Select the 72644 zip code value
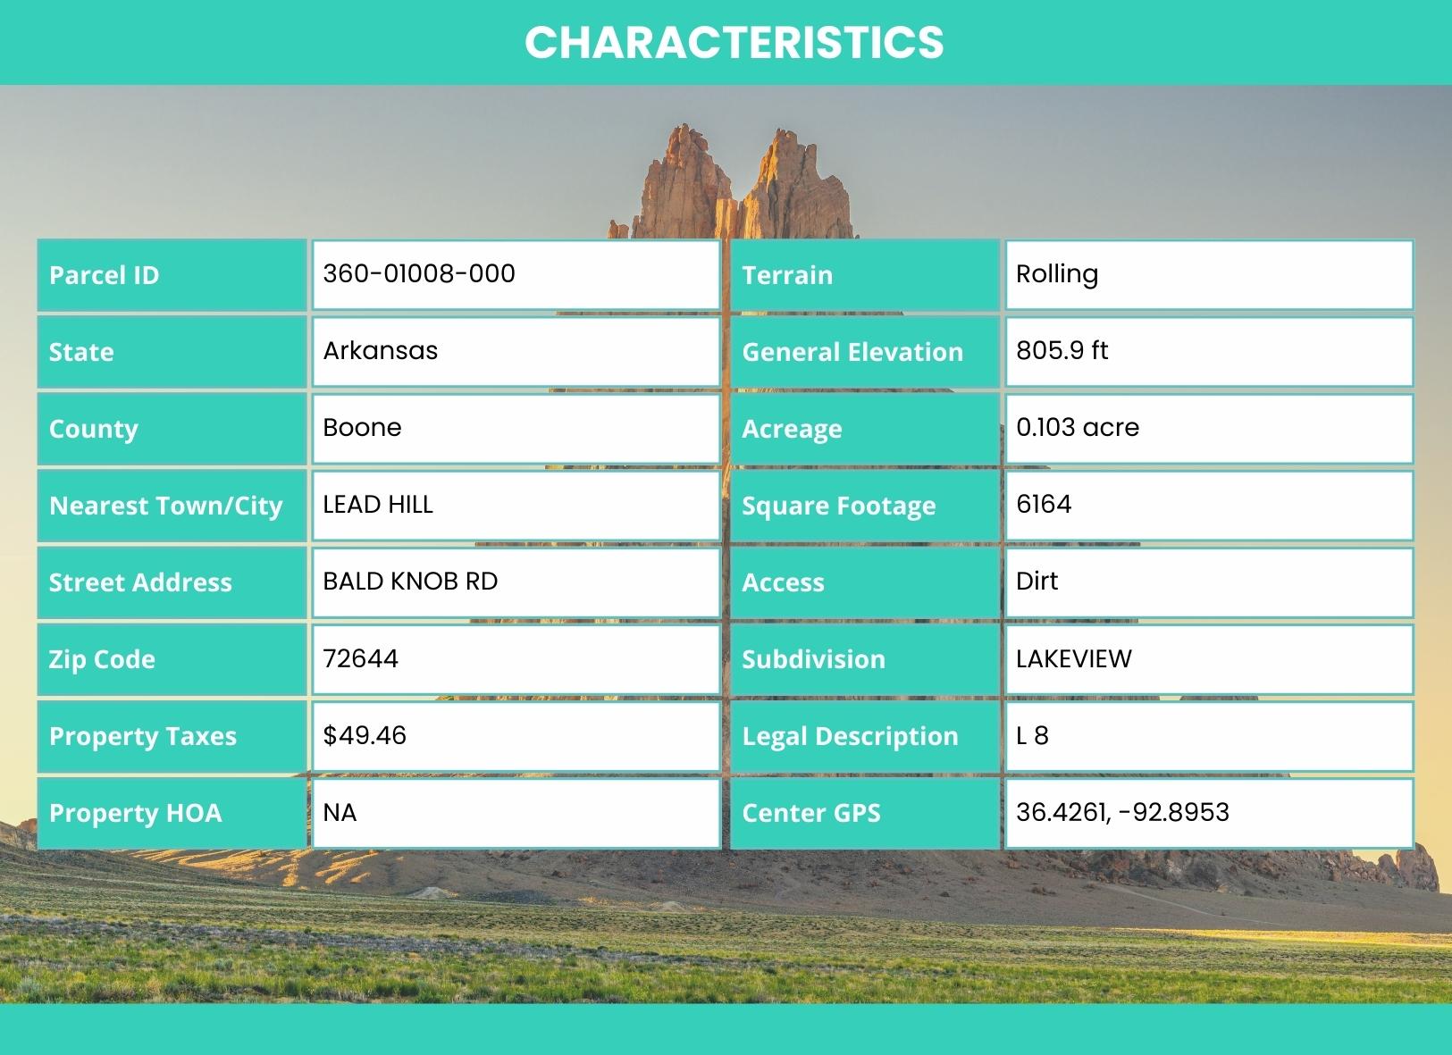The image size is (1452, 1055). pos(361,658)
